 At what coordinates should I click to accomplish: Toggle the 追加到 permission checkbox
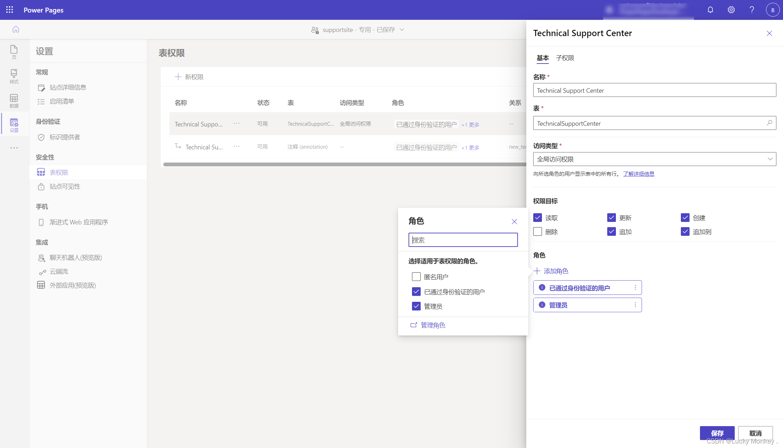click(685, 232)
